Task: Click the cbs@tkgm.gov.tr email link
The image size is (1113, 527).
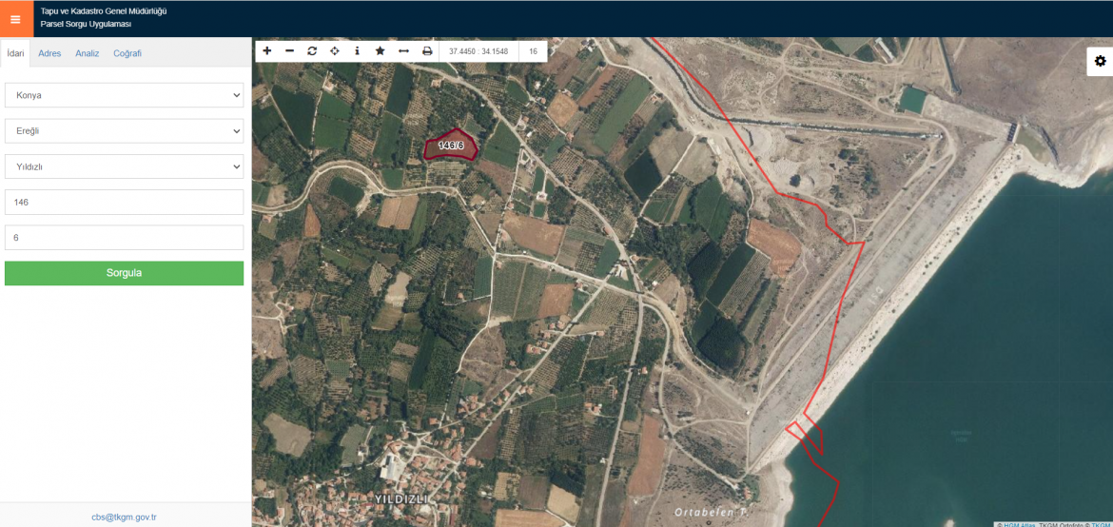Action: (x=124, y=517)
